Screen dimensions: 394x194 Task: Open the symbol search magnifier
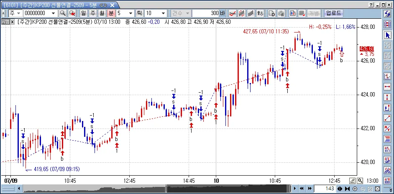63,13
